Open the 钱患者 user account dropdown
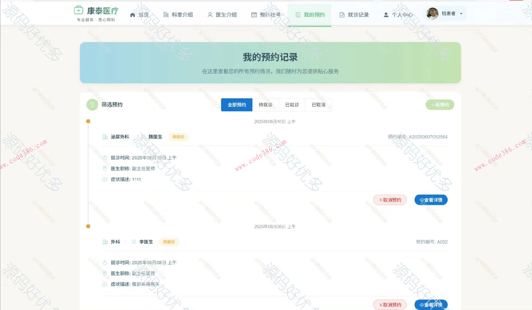The height and width of the screenshot is (310, 532). coord(449,13)
